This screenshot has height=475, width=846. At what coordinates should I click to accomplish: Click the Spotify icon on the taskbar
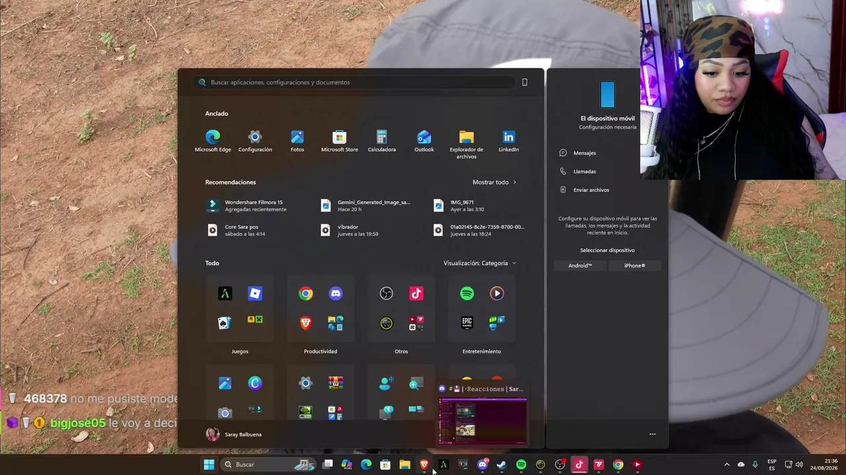[x=521, y=464]
